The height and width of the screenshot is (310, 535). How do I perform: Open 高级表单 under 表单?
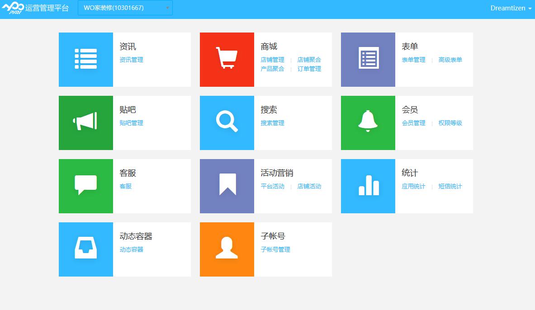(x=450, y=60)
